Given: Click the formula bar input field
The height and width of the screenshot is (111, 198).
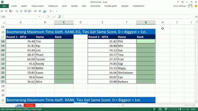Looking at the screenshot, I should click(129, 17).
